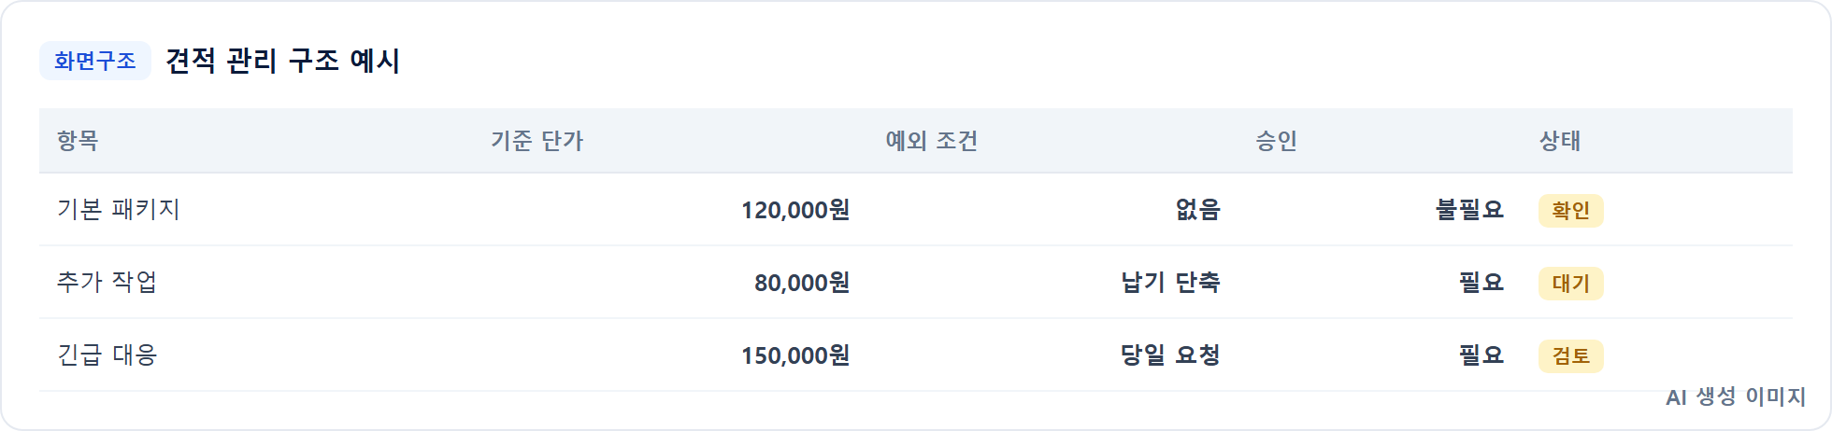The height and width of the screenshot is (431, 1832).
Task: Click the 대기 status badge
Action: coord(1571,284)
